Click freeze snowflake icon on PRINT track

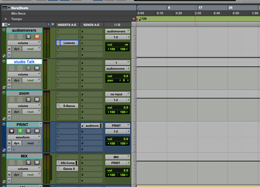(9, 143)
